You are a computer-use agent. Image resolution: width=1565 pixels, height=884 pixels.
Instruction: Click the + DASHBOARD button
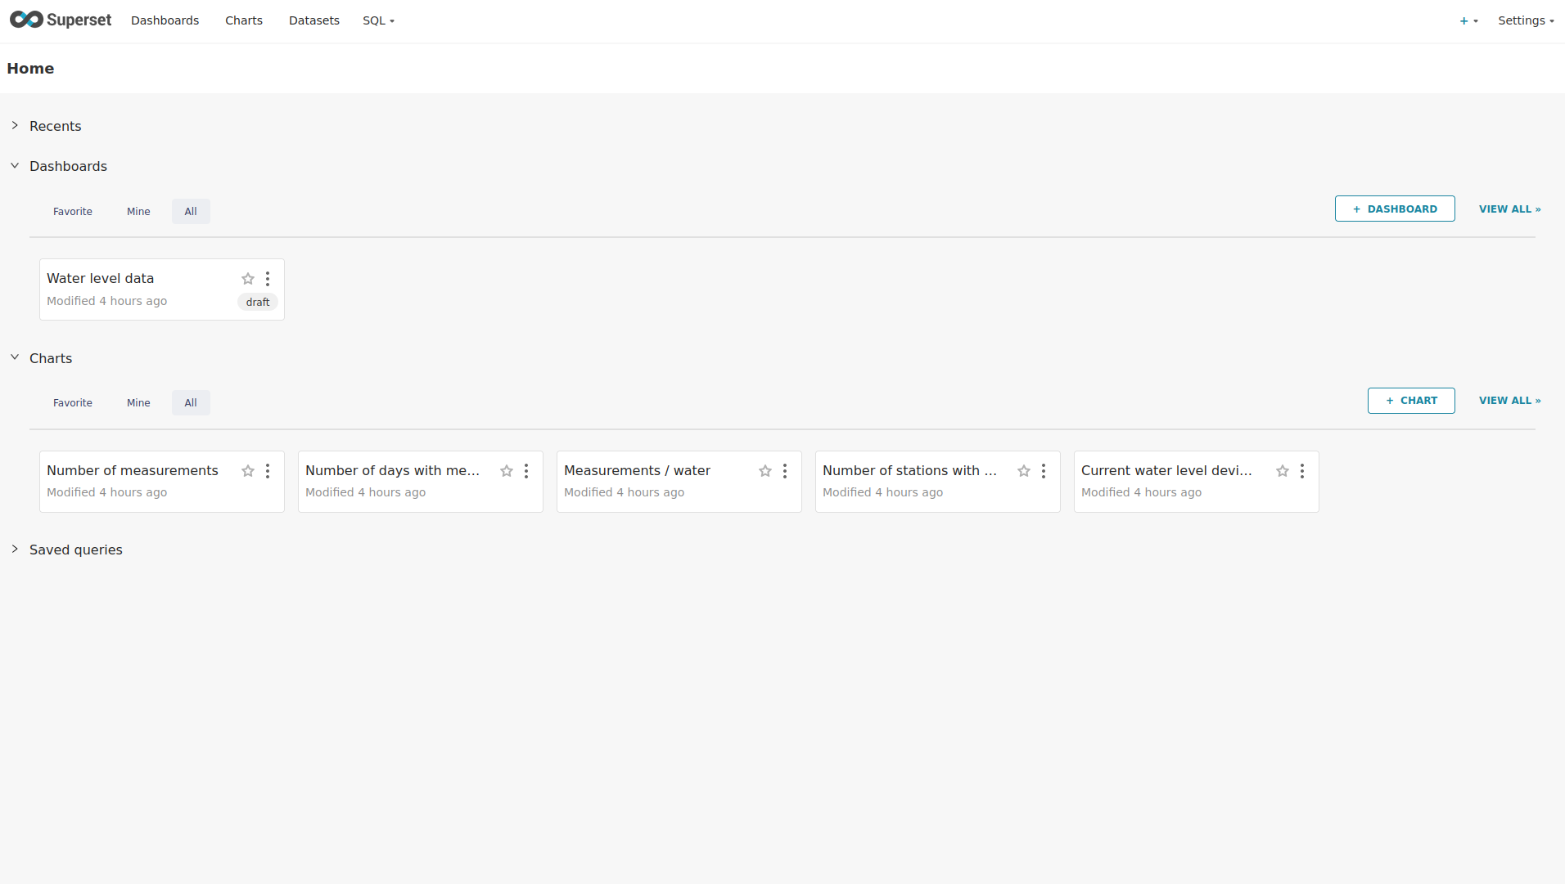pos(1394,209)
